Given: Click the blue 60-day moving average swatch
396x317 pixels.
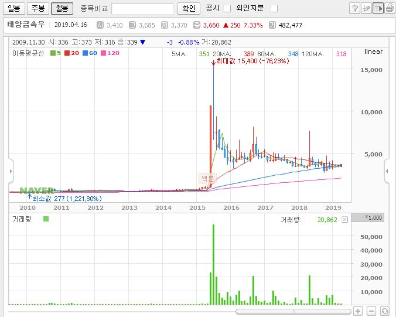Looking at the screenshot, I should click(85, 53).
